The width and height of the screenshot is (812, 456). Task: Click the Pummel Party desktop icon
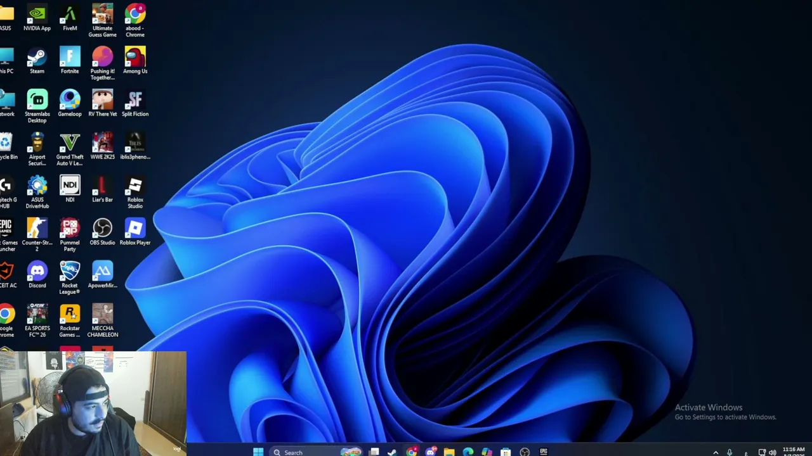click(x=70, y=235)
